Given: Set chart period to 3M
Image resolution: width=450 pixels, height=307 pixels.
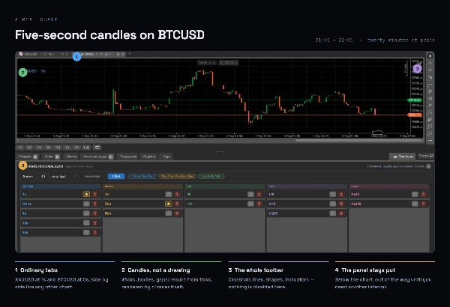Looking at the screenshot, I should 48,148.
